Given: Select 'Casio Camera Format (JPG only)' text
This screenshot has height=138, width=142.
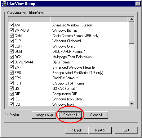Looking at the screenshot, I should 76,36.
